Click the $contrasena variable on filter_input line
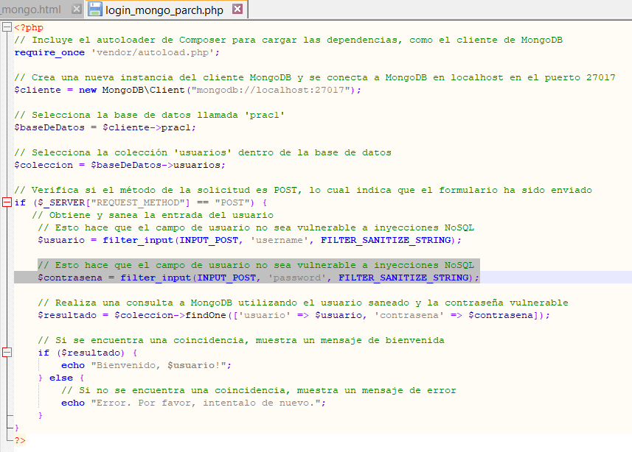This screenshot has height=452, width=632. point(70,278)
